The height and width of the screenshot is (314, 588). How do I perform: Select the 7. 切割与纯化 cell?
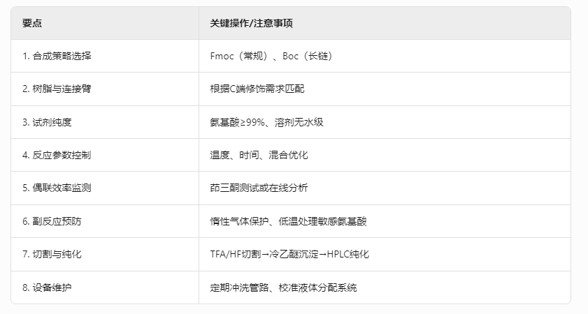[x=105, y=254]
